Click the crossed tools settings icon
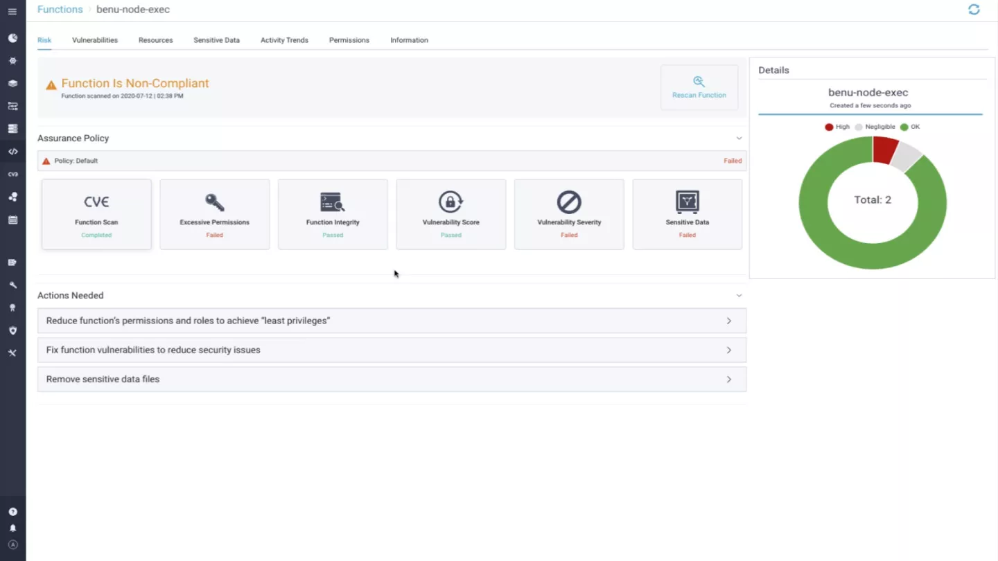Viewport: 998px width, 561px height. (x=12, y=353)
